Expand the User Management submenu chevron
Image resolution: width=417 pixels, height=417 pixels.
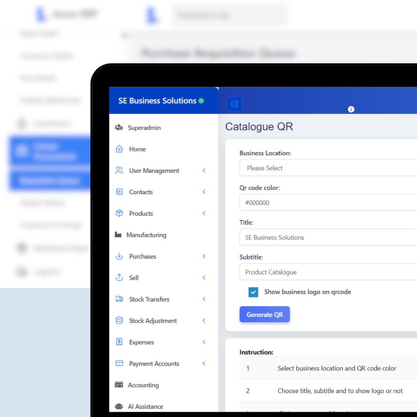[x=204, y=170]
